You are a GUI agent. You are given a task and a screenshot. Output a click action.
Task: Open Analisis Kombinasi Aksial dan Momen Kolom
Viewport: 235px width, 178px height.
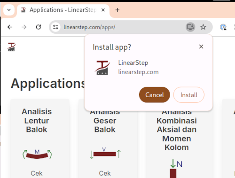(x=177, y=130)
